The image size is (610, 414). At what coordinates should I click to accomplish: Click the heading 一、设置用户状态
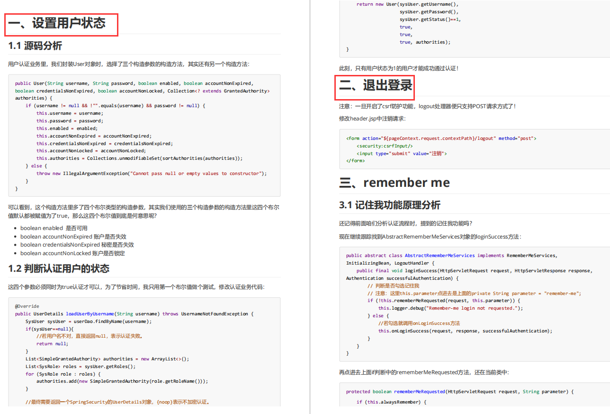[57, 23]
